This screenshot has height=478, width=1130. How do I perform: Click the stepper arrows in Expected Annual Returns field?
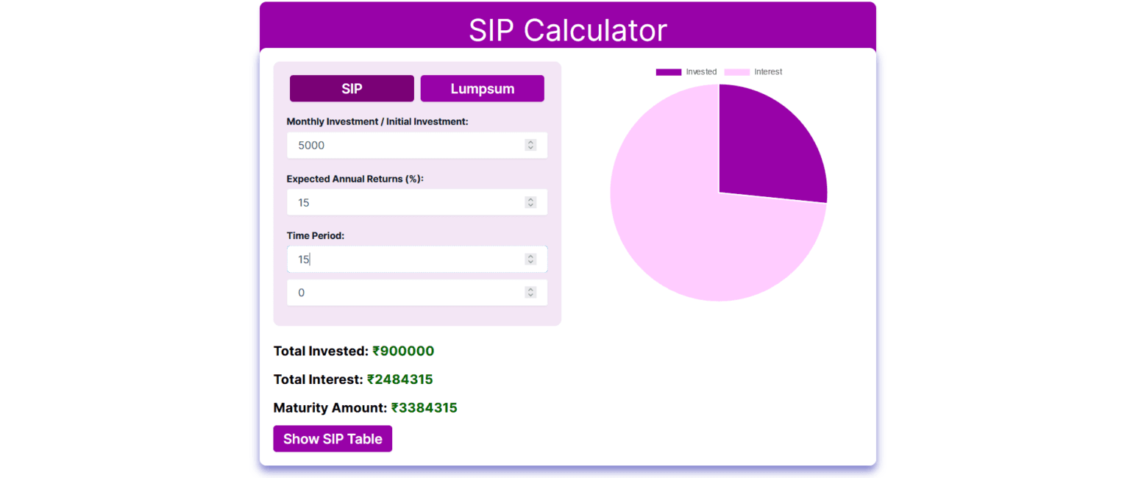(x=530, y=202)
